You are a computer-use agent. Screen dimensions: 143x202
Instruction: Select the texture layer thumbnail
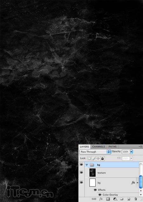92,173
